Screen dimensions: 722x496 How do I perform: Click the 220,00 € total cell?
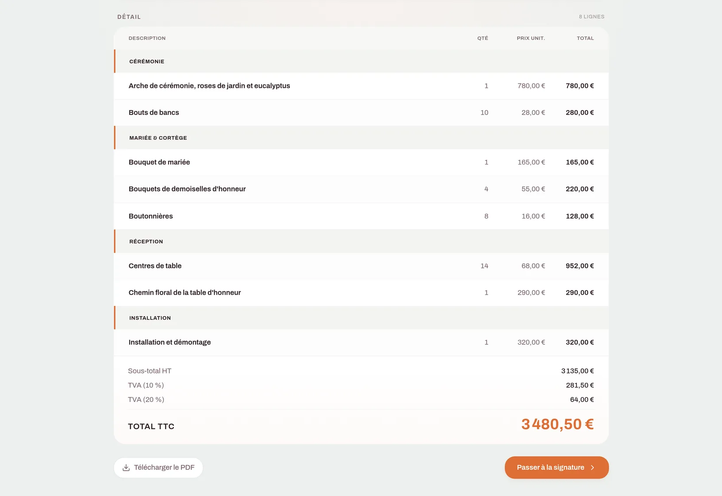(580, 189)
